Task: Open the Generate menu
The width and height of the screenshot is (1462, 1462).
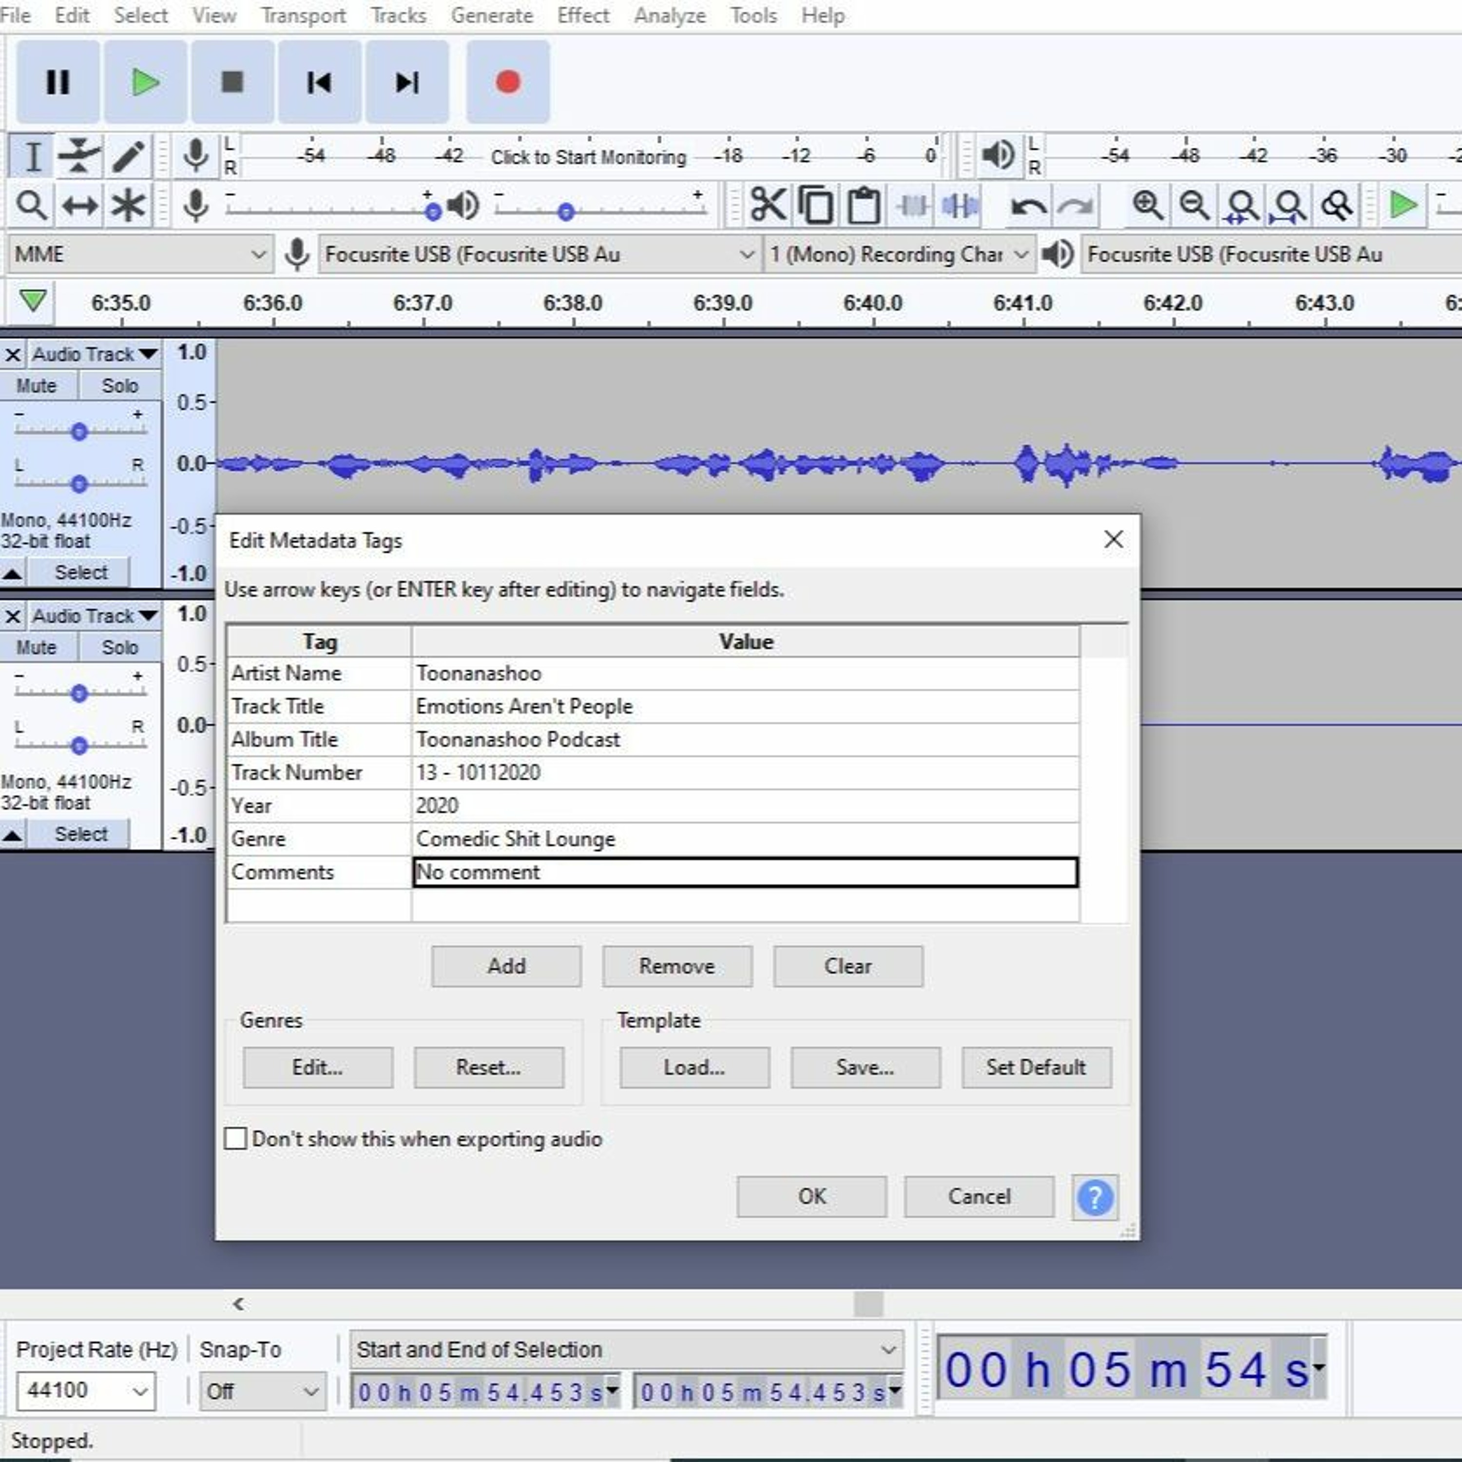Action: 492,15
